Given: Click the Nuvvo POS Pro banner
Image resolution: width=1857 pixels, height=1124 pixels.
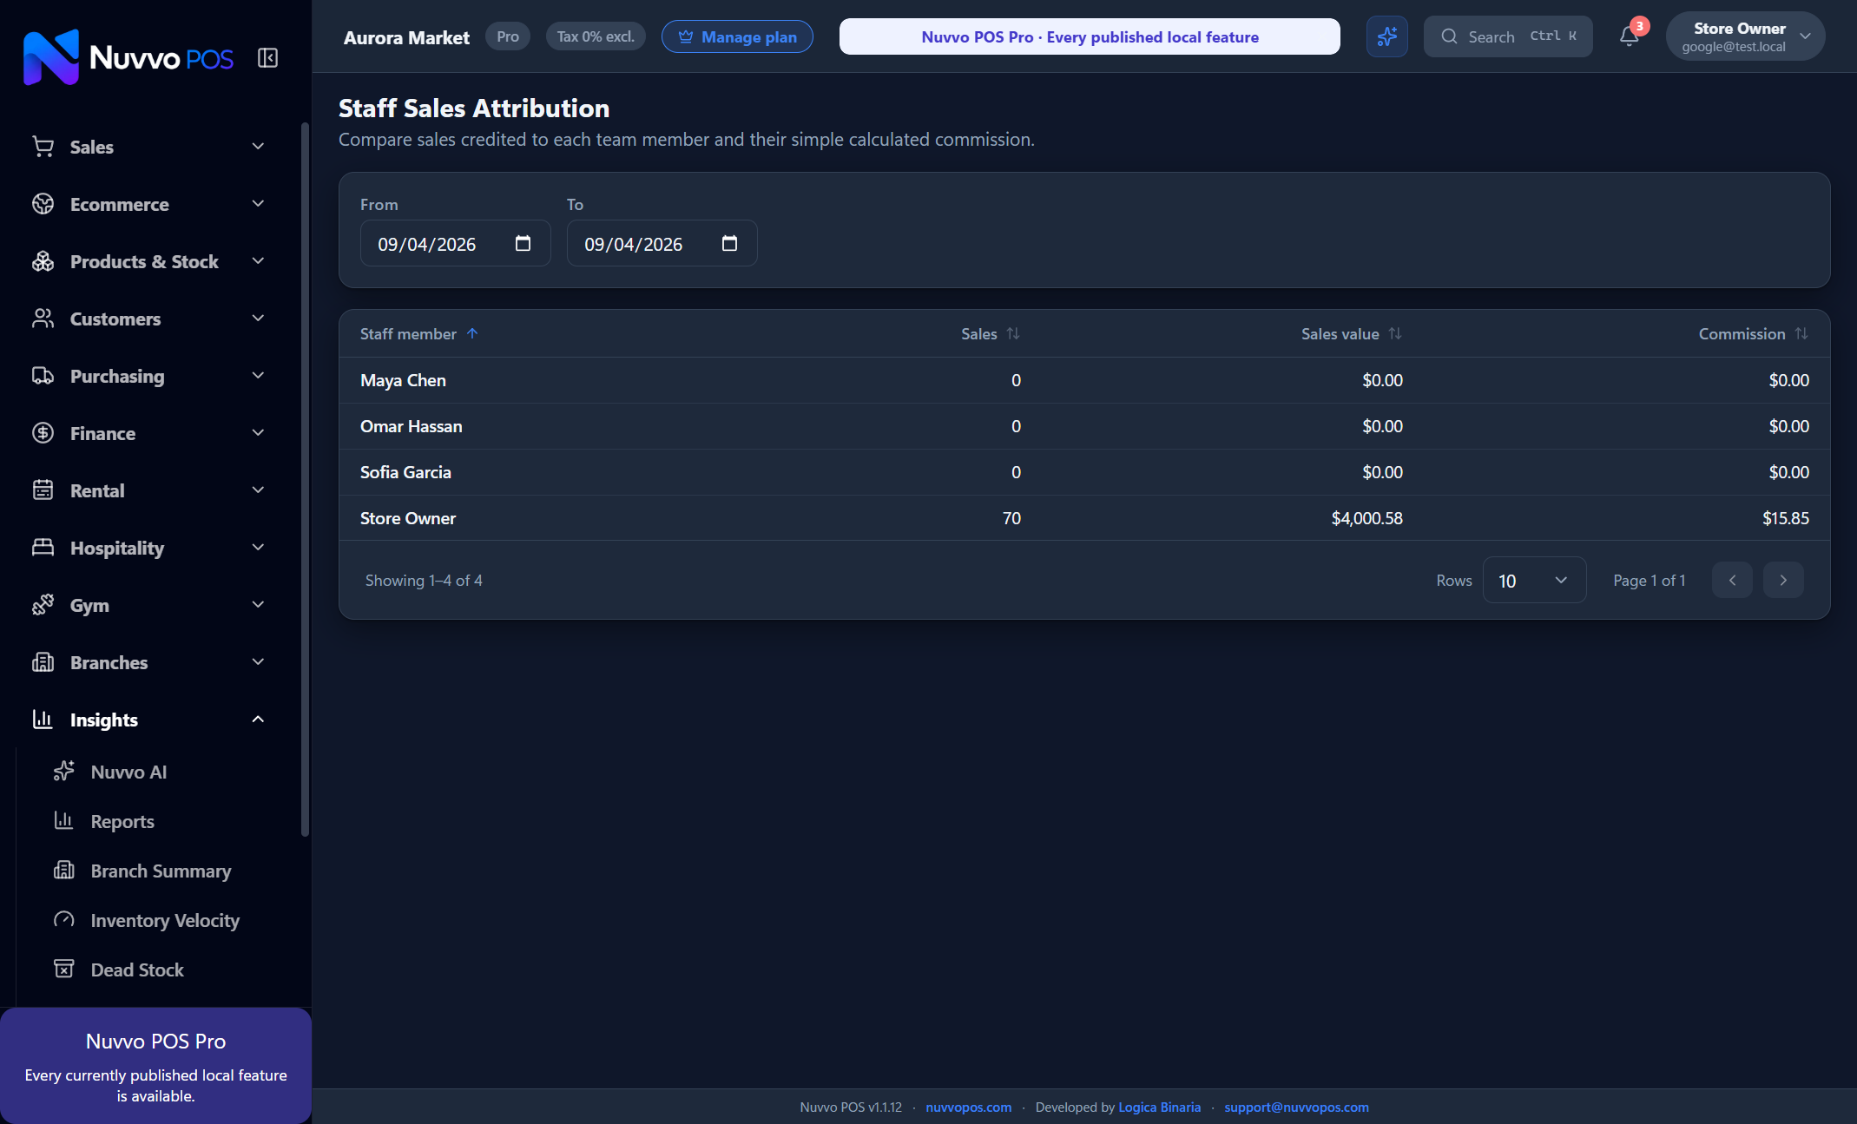Looking at the screenshot, I should (1090, 36).
